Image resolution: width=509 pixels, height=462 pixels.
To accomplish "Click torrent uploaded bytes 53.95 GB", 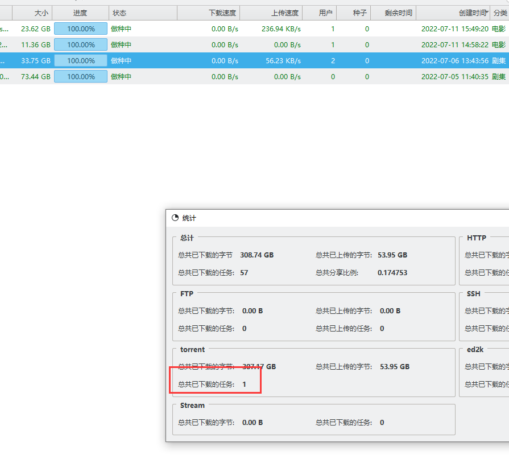I will pyautogui.click(x=395, y=367).
